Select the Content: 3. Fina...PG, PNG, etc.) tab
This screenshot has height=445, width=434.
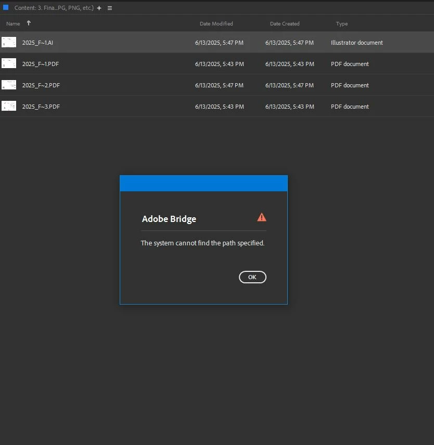(54, 8)
